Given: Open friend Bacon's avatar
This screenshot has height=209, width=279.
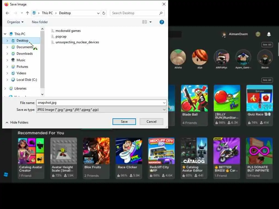Looking at the screenshot, I should point(265,57).
